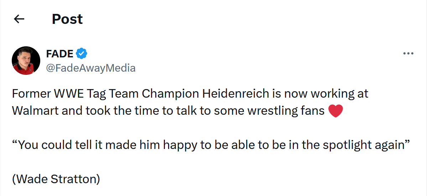Select the (Wade Stratton) credit line
Screen dimensions: 427x196
coord(56,179)
